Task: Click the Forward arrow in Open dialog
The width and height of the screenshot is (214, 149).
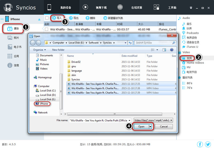Action: 39,43
